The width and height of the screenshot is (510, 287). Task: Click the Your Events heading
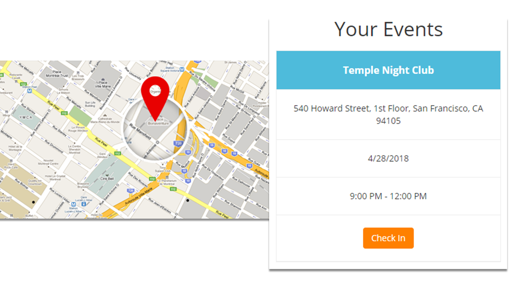[x=388, y=29]
